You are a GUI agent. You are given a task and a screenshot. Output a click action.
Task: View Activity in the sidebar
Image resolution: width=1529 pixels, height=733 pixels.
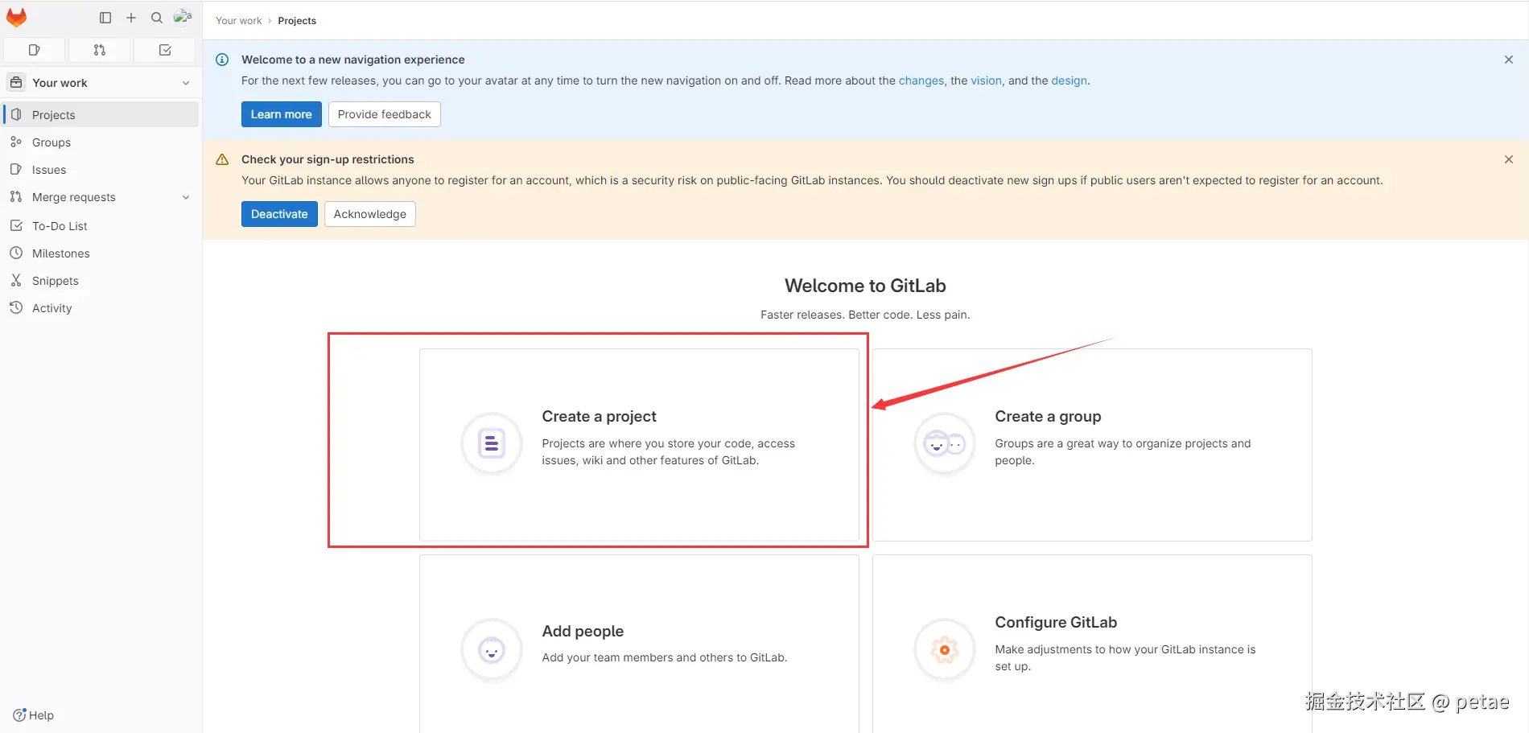(101, 308)
